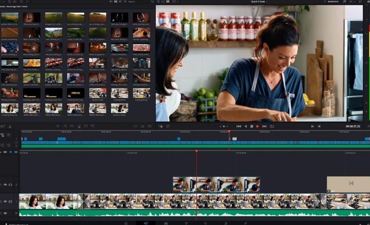Click the lower timeline playhead handle
The height and width of the screenshot is (225, 370).
[197, 151]
